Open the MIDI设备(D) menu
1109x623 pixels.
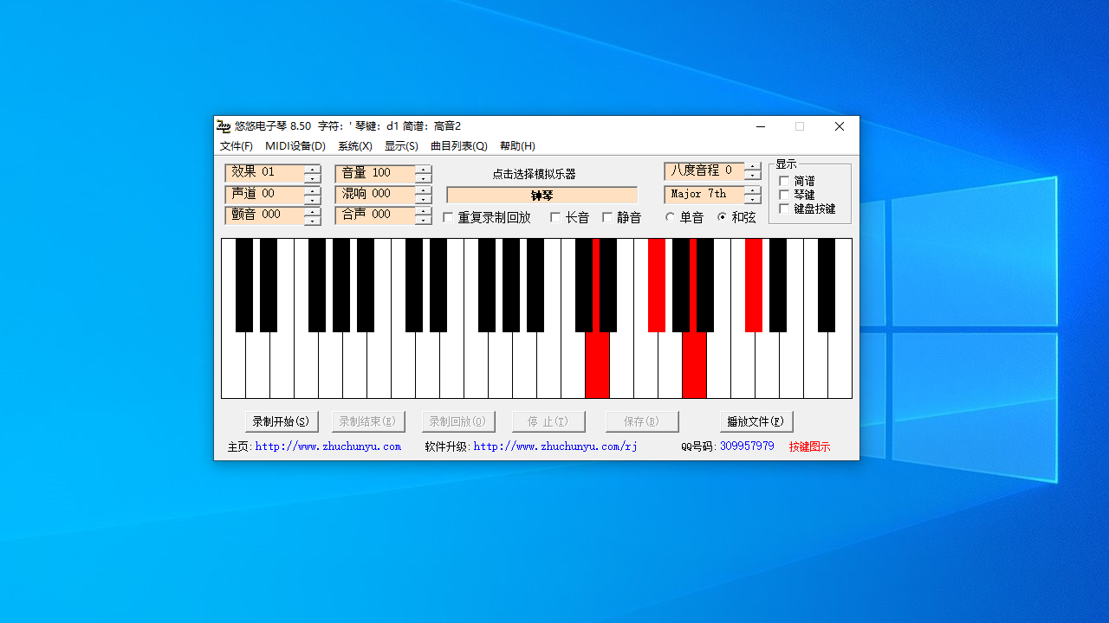(295, 146)
